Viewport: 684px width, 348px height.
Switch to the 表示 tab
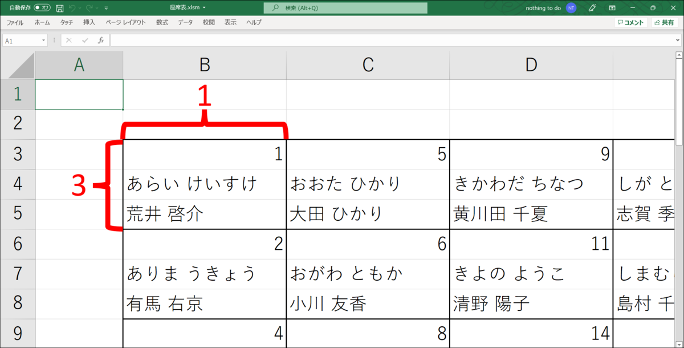(230, 22)
